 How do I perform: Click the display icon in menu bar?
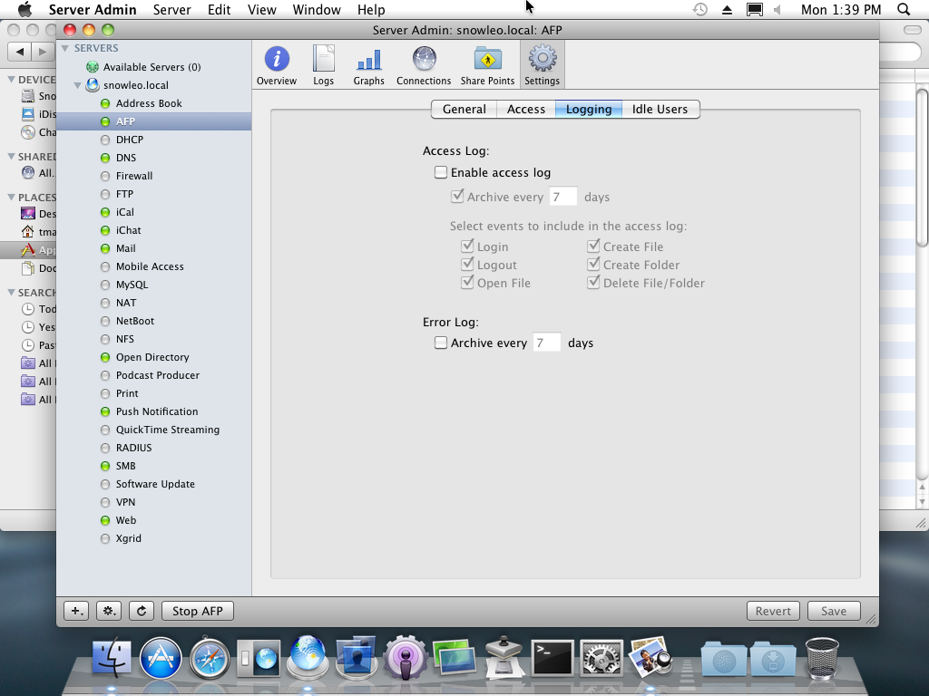754,9
